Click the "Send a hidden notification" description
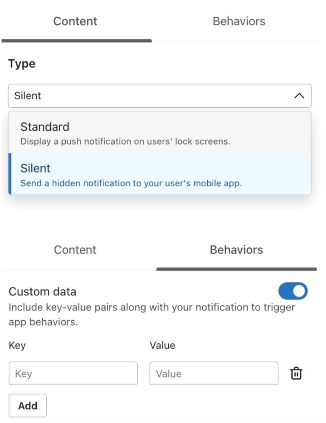The width and height of the screenshot is (326, 423). pyautogui.click(x=131, y=183)
